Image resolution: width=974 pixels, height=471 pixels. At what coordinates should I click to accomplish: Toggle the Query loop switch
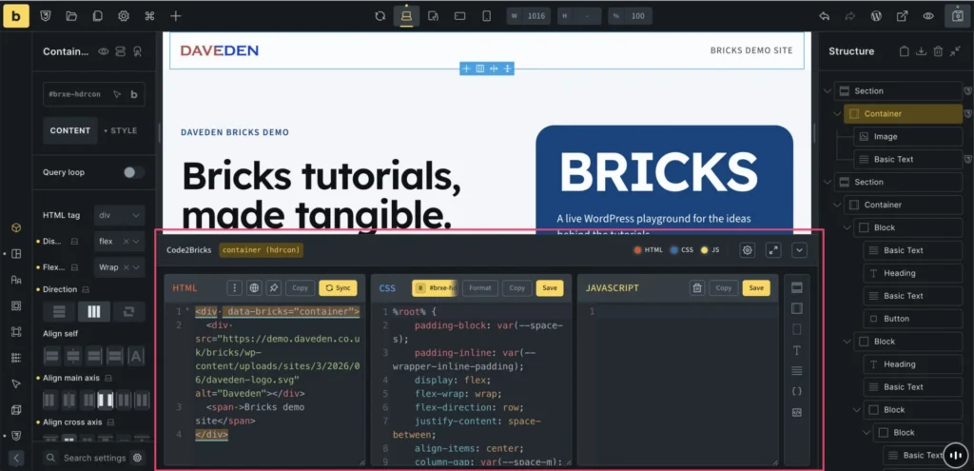(133, 172)
